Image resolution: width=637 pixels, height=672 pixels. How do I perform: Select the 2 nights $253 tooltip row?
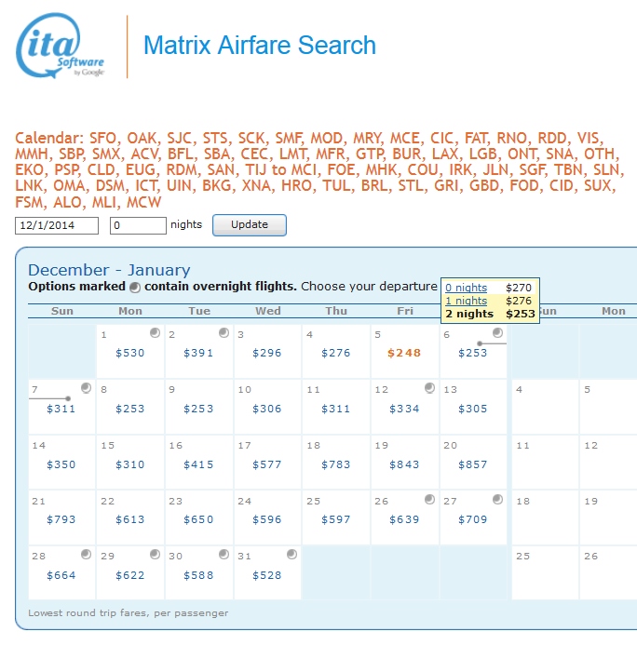490,314
